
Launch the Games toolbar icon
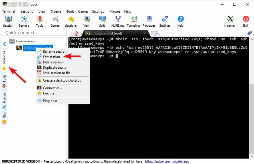pos(55,21)
